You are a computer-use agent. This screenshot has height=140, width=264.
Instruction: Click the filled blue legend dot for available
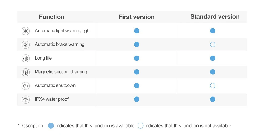(51, 126)
